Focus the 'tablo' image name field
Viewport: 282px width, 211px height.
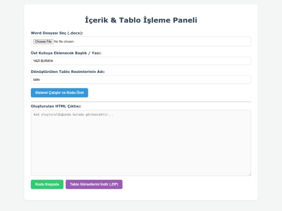(x=141, y=80)
